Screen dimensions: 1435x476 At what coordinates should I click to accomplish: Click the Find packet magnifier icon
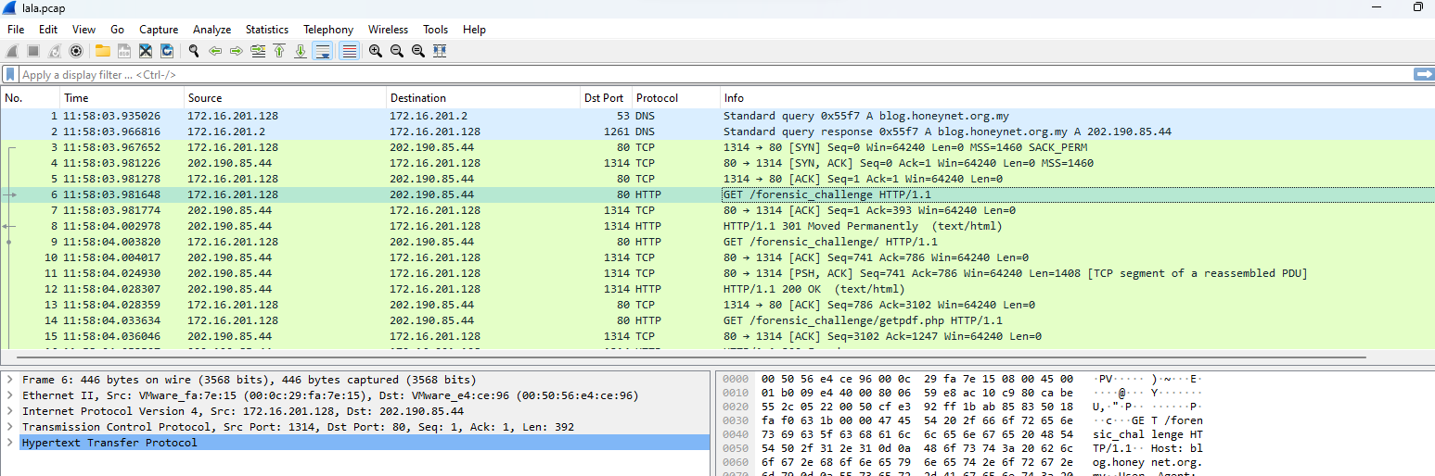click(194, 51)
